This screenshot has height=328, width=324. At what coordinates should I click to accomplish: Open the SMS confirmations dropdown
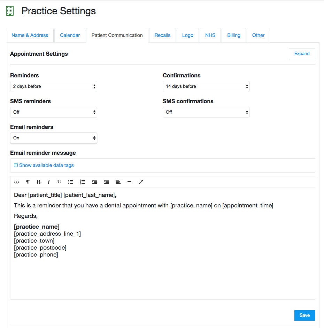tap(206, 112)
